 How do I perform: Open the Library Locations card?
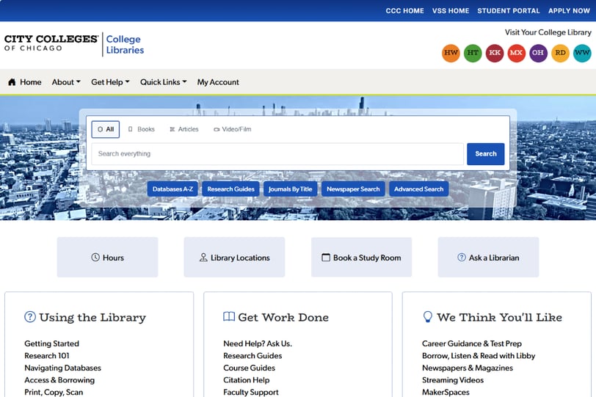pos(235,257)
